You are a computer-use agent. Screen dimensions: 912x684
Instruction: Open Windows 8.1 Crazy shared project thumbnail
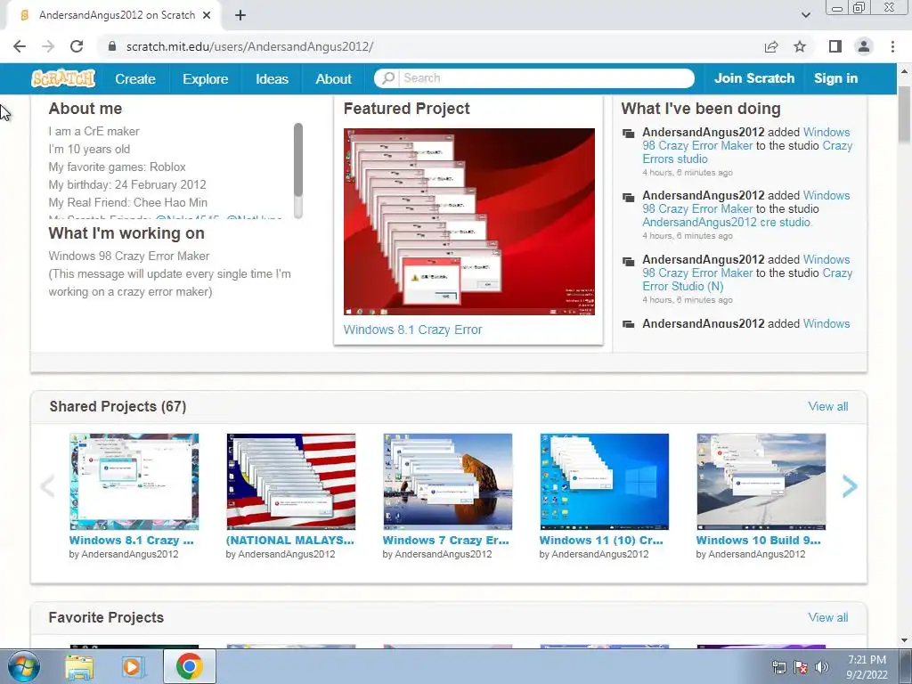(134, 481)
